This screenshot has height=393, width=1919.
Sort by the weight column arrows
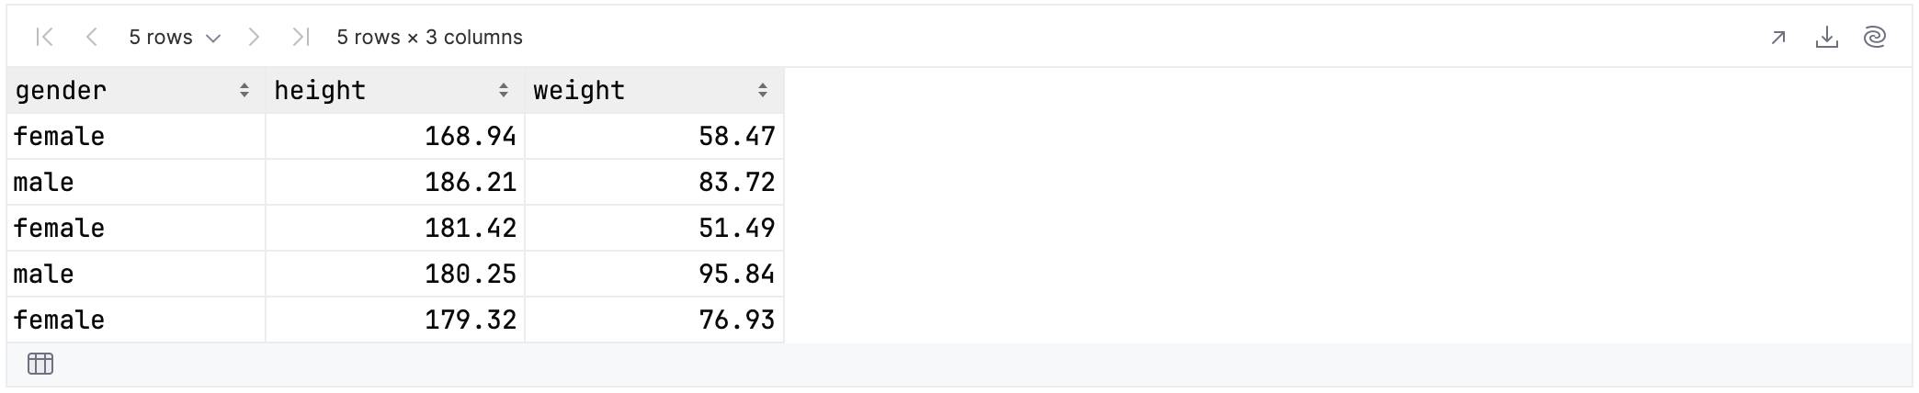pos(763,90)
